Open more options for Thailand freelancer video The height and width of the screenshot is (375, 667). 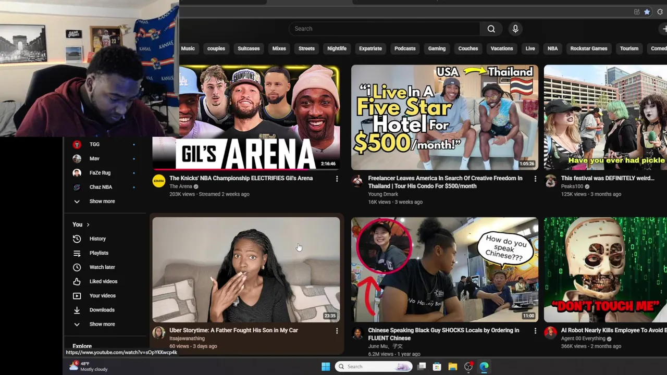(x=535, y=179)
